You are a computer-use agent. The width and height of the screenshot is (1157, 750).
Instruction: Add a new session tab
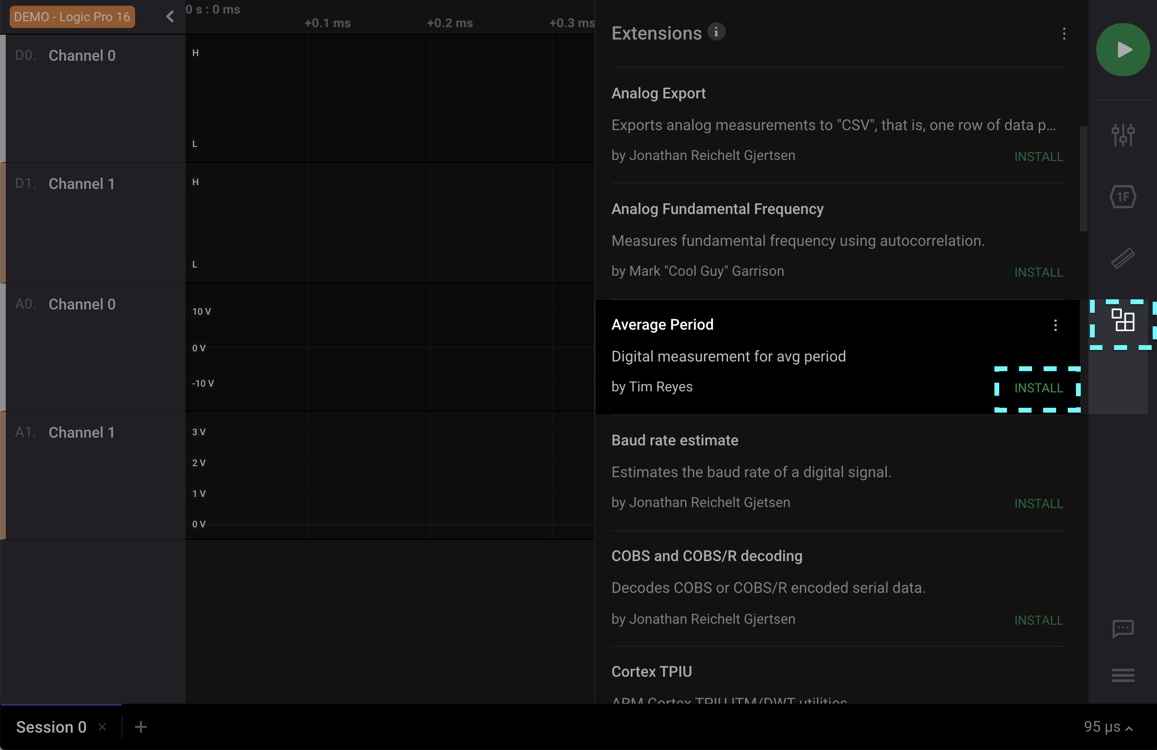[x=140, y=727]
